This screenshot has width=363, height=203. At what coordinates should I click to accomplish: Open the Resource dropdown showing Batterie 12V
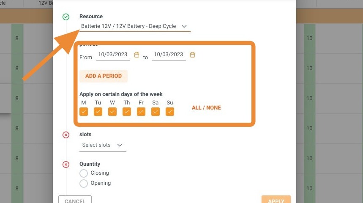tap(135, 26)
